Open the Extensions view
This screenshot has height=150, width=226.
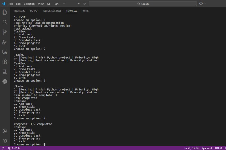coord(4,62)
